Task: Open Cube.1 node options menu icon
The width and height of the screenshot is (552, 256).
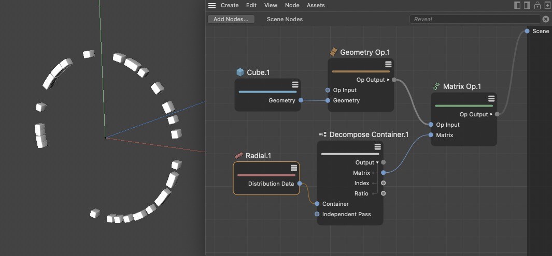Action: click(x=295, y=85)
